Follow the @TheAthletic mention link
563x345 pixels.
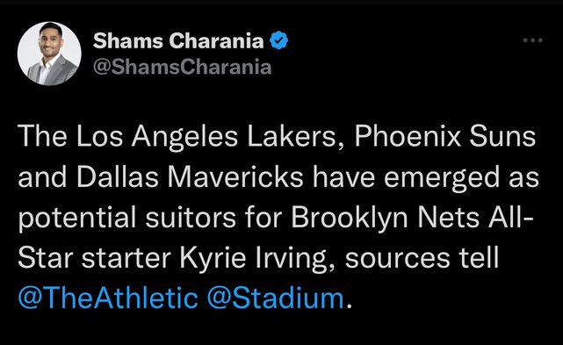coord(108,298)
